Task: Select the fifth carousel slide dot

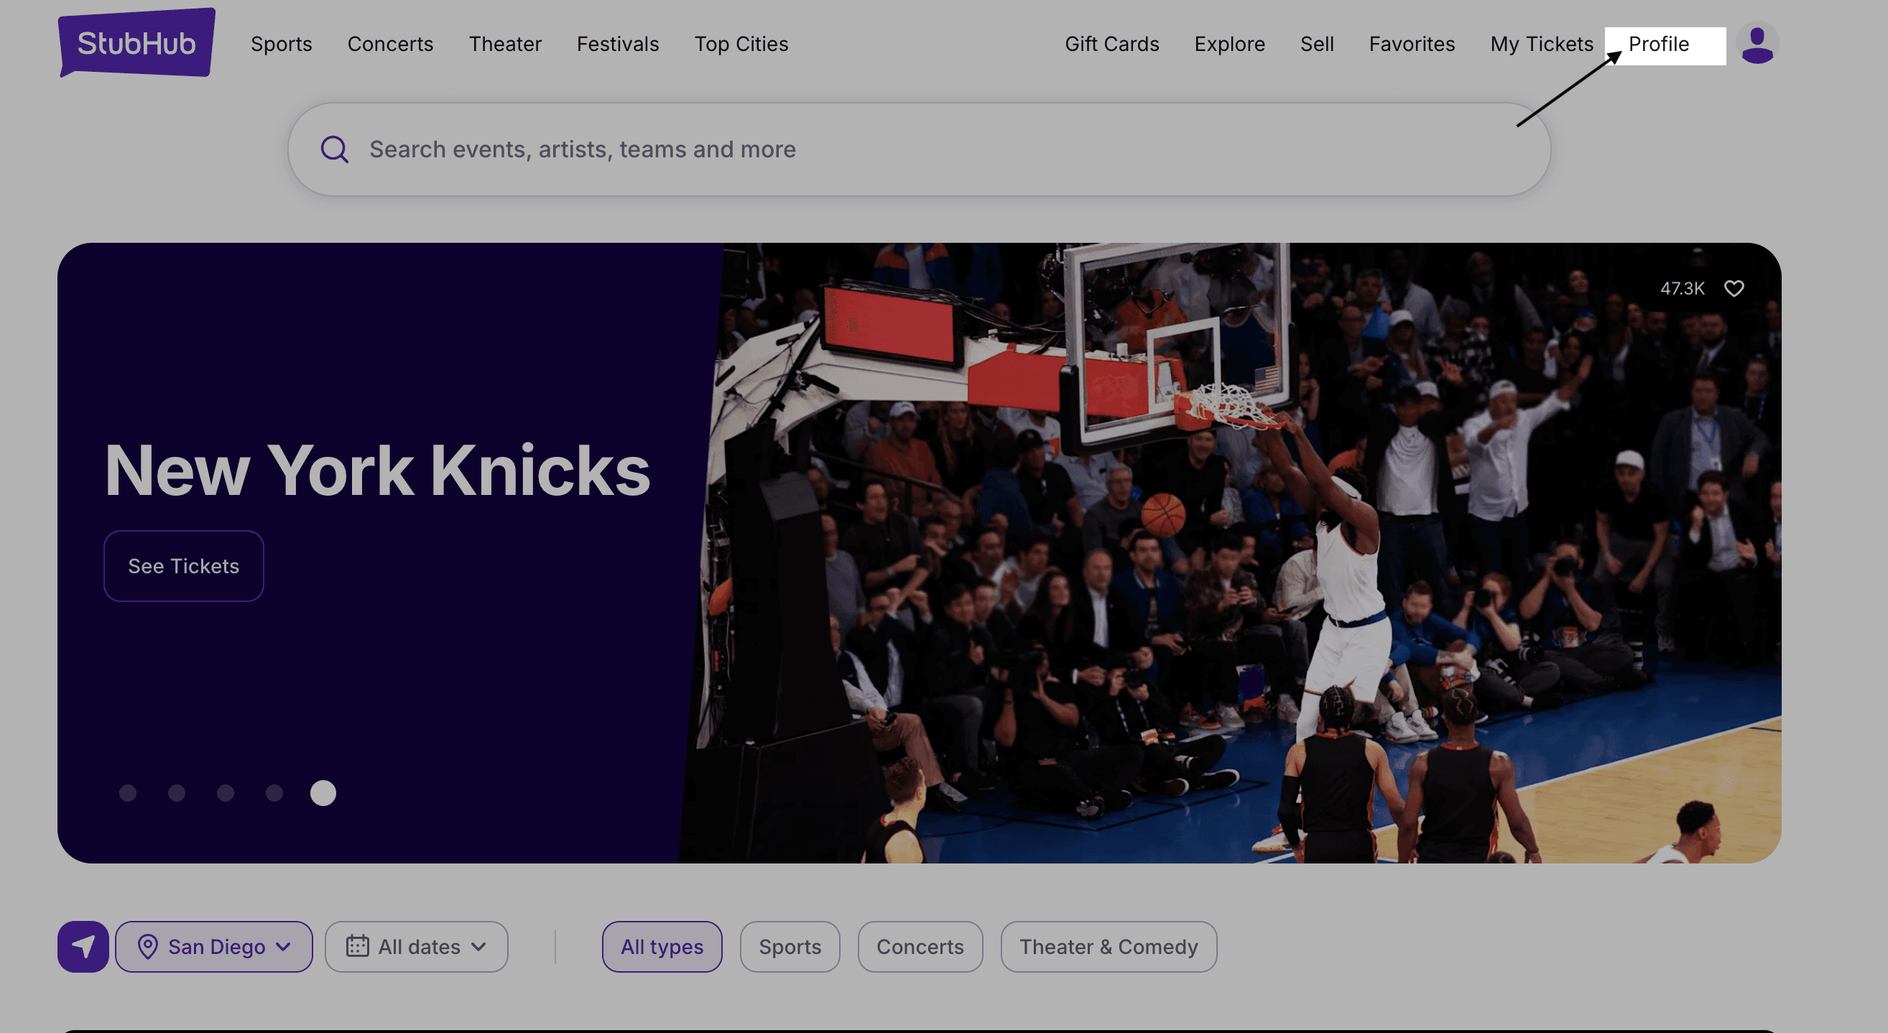Action: pyautogui.click(x=323, y=792)
